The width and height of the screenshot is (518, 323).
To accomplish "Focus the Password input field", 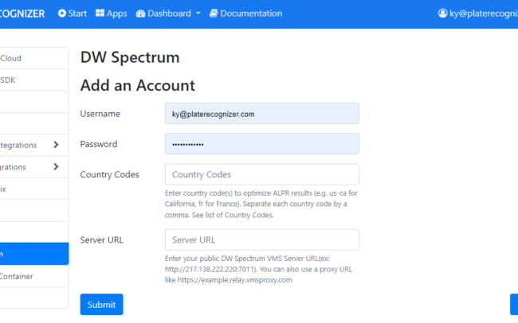I will pyautogui.click(x=262, y=143).
